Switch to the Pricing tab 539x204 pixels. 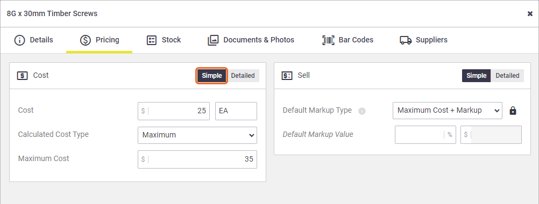tap(100, 40)
